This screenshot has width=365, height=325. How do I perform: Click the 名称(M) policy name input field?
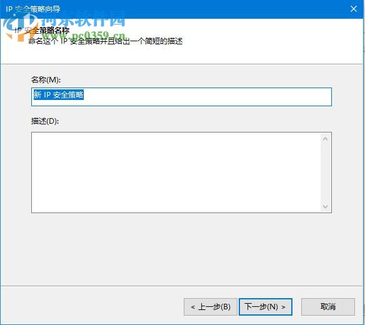point(181,97)
